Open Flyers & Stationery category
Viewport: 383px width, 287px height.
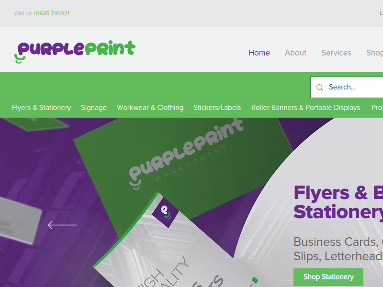[x=42, y=108]
